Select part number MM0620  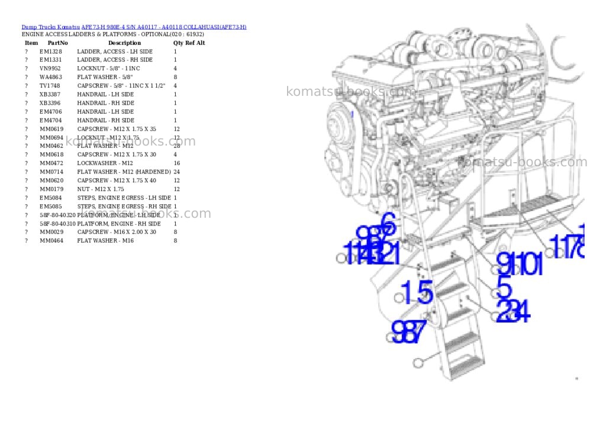point(51,180)
